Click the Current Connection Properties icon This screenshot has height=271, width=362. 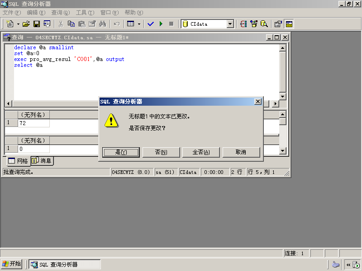click(278, 24)
